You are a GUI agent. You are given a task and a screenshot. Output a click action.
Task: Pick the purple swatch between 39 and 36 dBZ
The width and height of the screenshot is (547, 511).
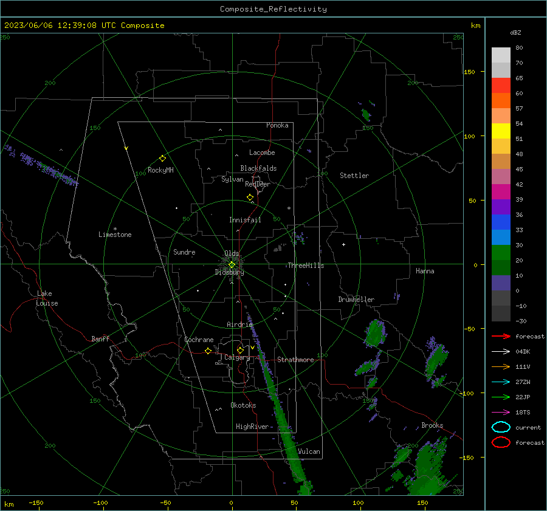click(x=501, y=207)
